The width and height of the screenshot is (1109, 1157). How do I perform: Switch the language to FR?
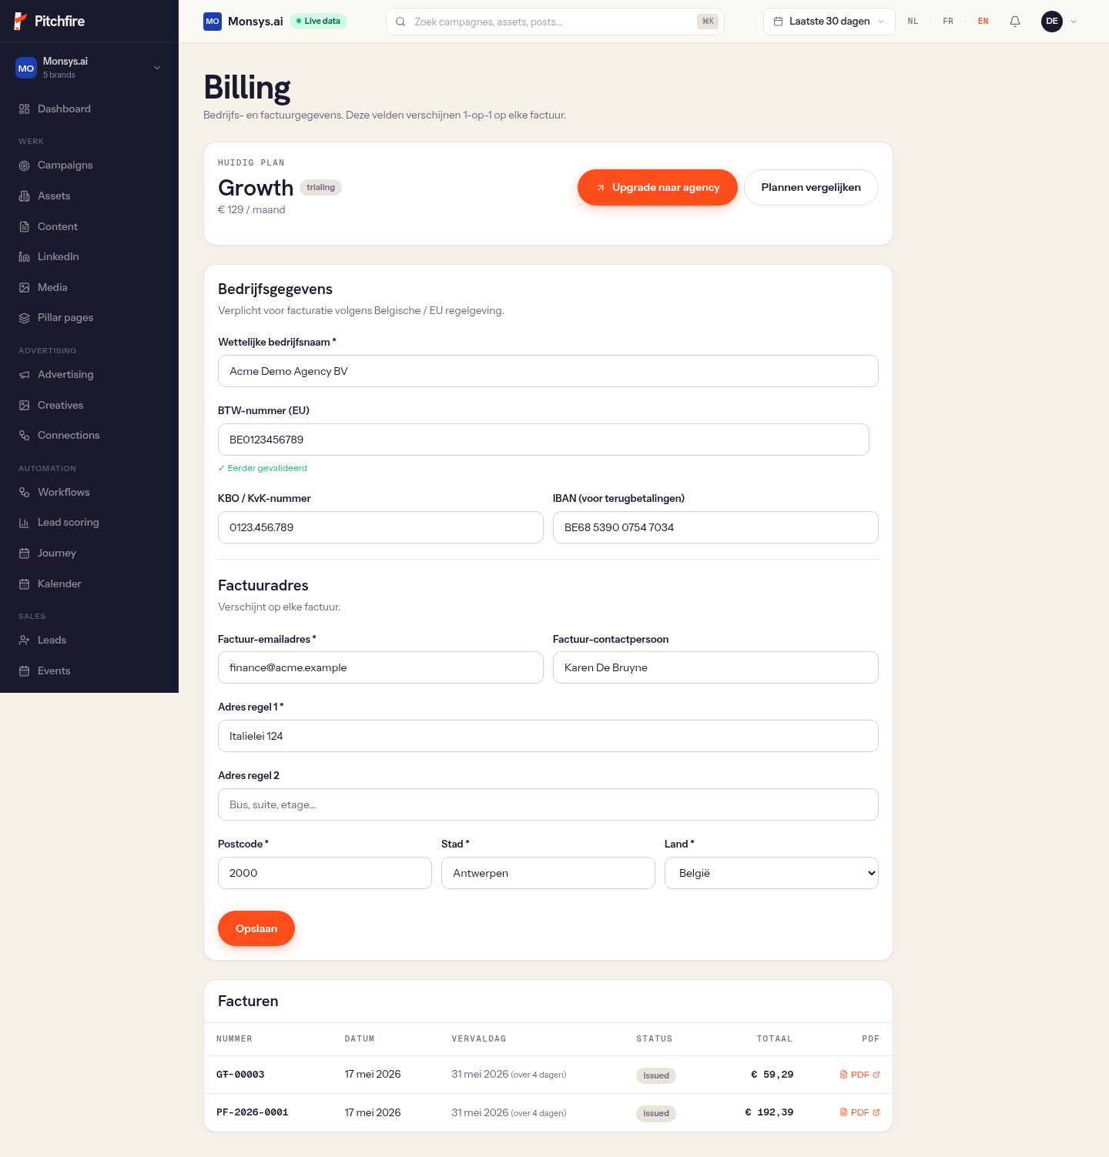[948, 22]
